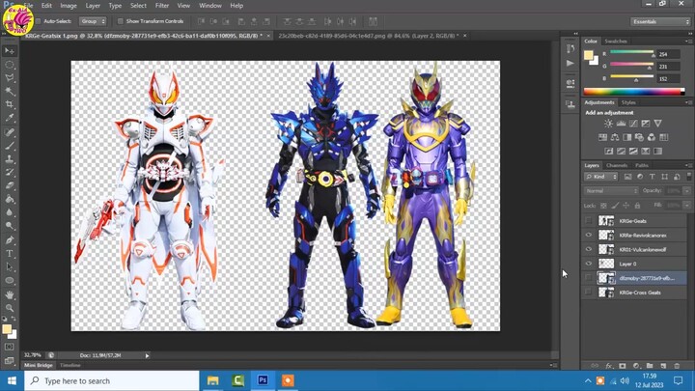This screenshot has height=391, width=695.
Task: Open the Timeline panel tab
Action: [70, 365]
